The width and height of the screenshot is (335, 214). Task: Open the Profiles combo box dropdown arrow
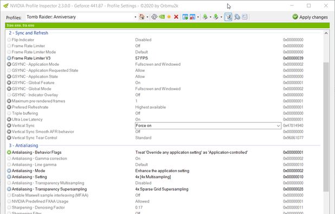coord(136,17)
